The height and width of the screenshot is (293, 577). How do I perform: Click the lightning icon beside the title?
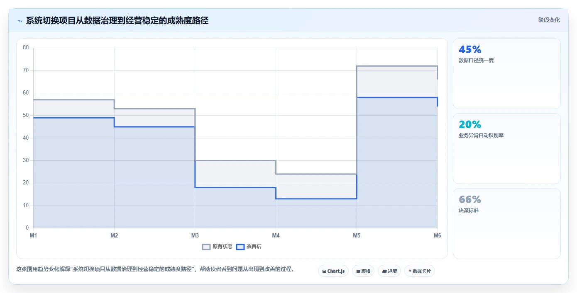[x=20, y=21]
